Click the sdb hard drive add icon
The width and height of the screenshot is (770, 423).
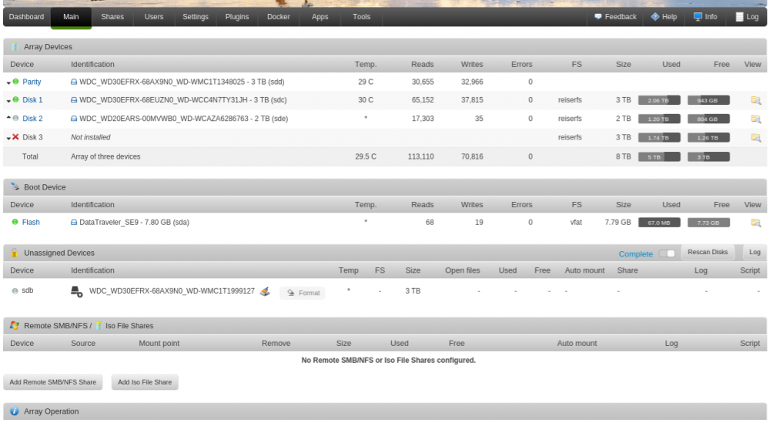click(x=76, y=291)
